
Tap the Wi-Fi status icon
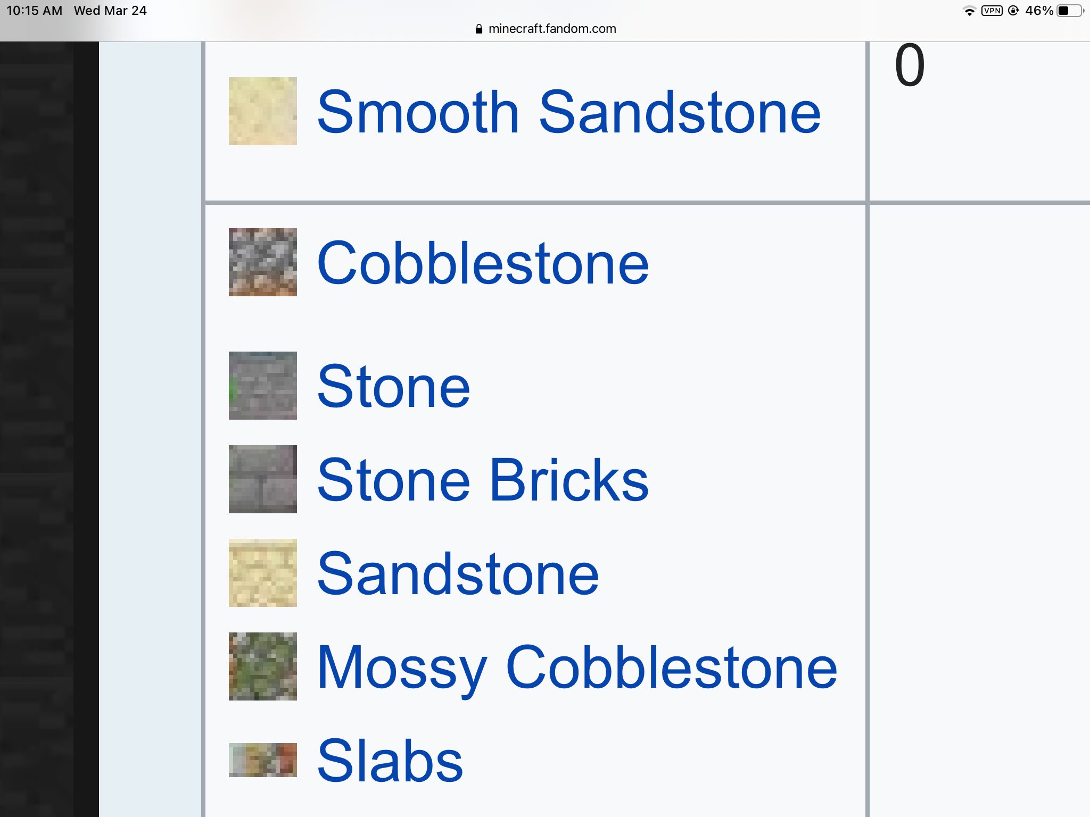[969, 11]
